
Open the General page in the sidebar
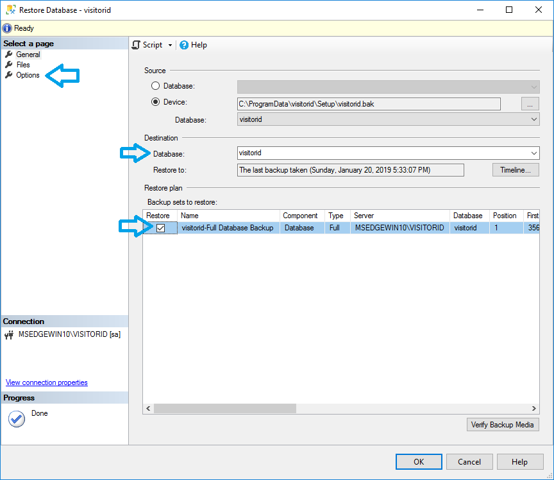[28, 55]
